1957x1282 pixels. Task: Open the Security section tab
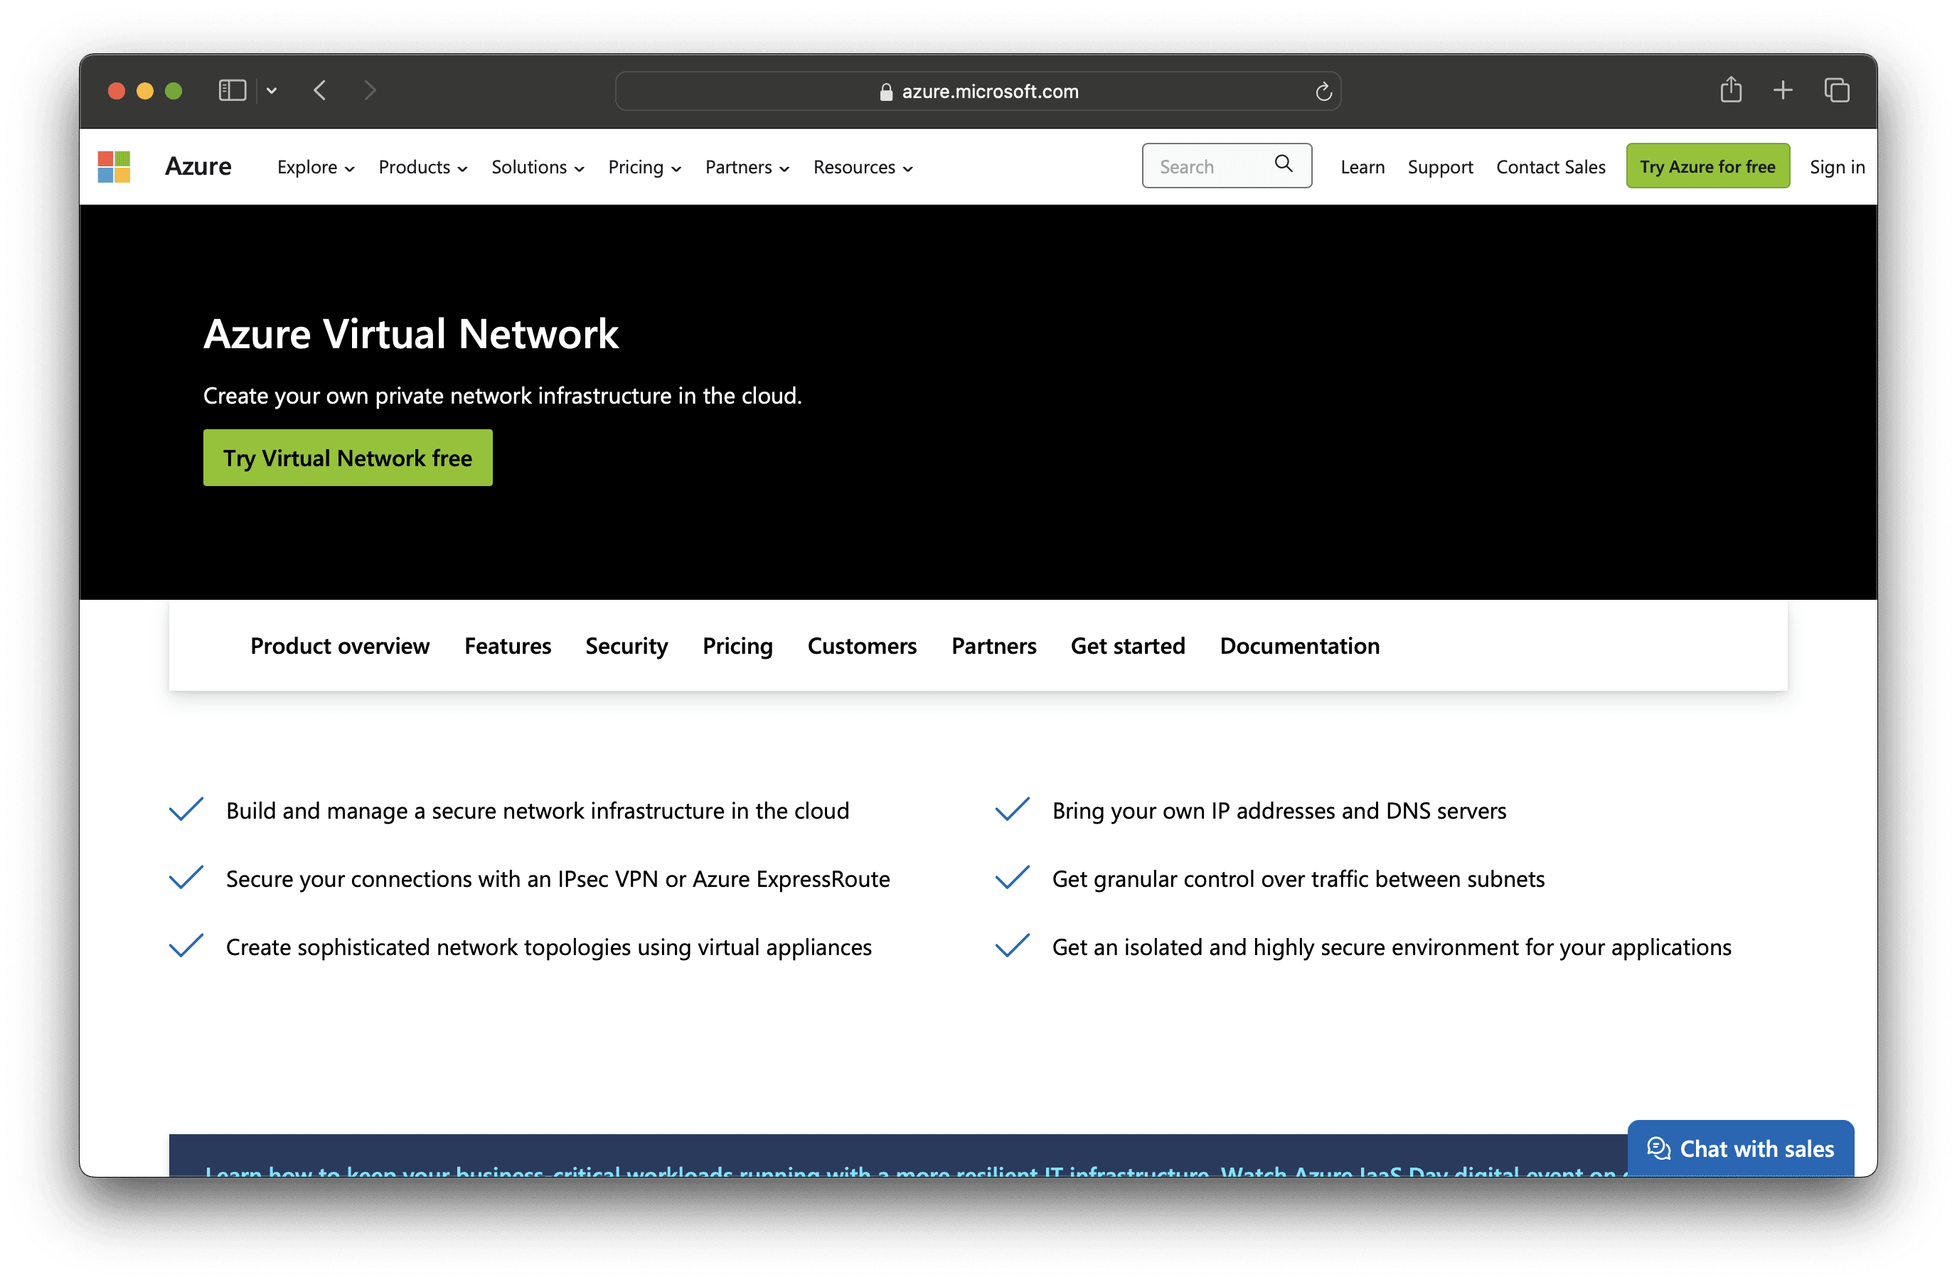click(626, 646)
